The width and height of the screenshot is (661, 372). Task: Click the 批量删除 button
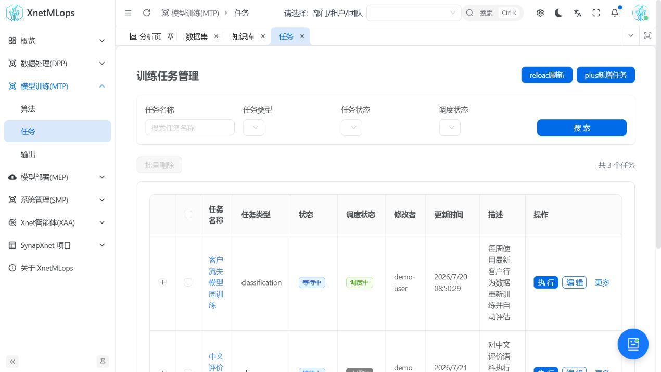(x=159, y=165)
